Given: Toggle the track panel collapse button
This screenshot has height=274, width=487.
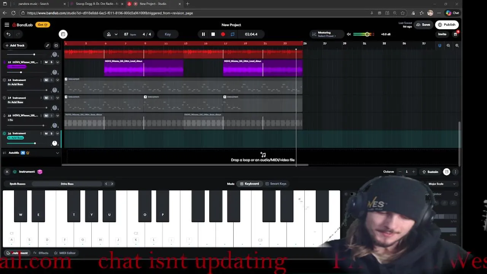Looking at the screenshot, I should 63,34.
